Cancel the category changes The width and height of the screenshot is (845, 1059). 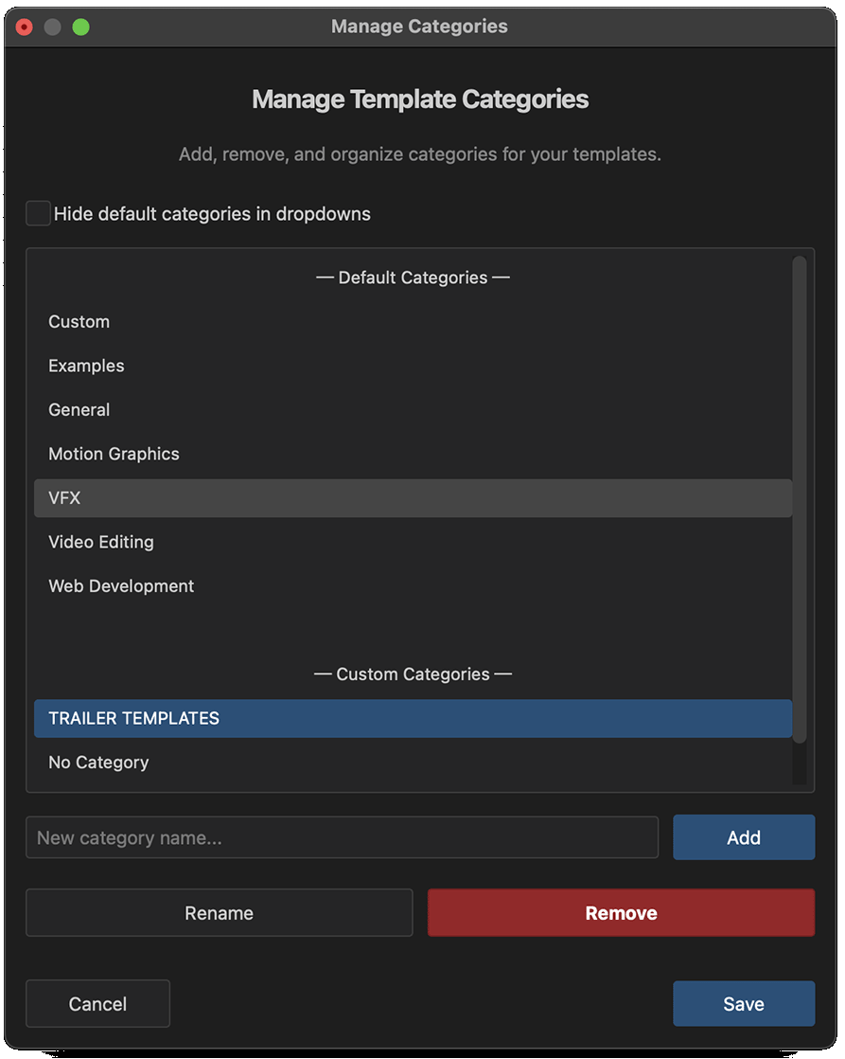click(97, 1004)
